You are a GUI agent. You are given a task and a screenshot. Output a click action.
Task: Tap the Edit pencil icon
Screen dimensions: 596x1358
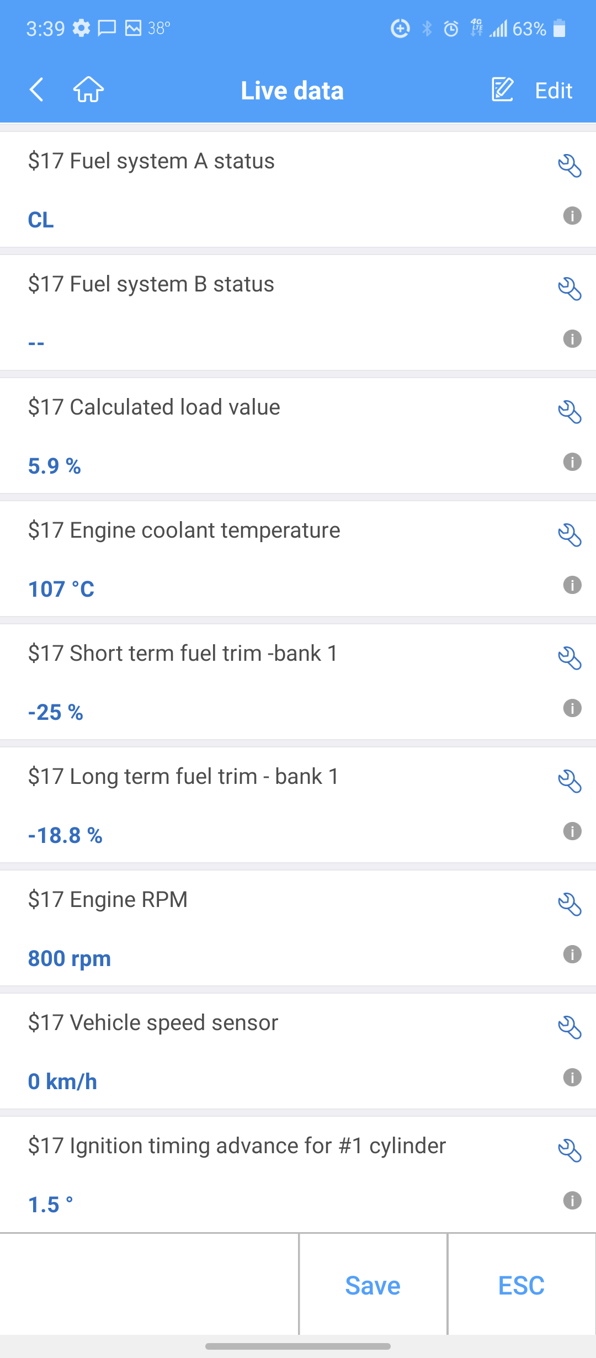pos(502,89)
